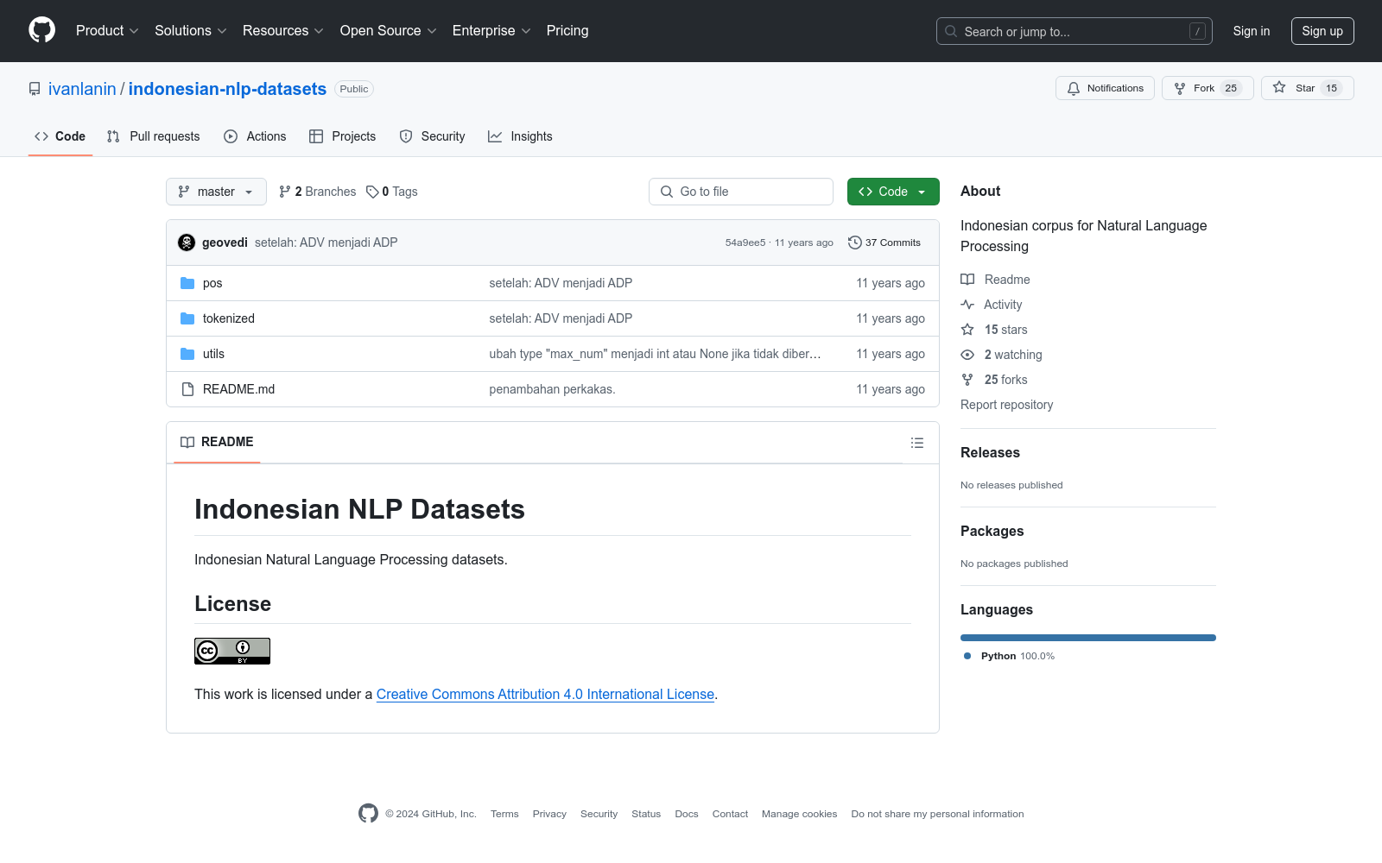The image size is (1382, 863).
Task: View 15 stars link
Action: click(994, 330)
